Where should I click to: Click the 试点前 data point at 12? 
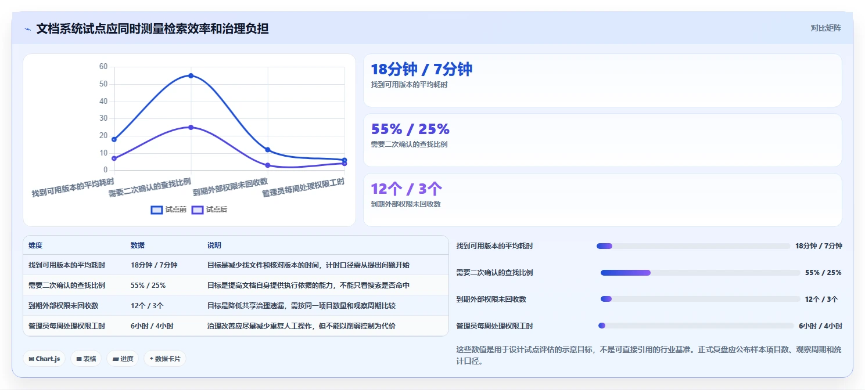(267, 150)
